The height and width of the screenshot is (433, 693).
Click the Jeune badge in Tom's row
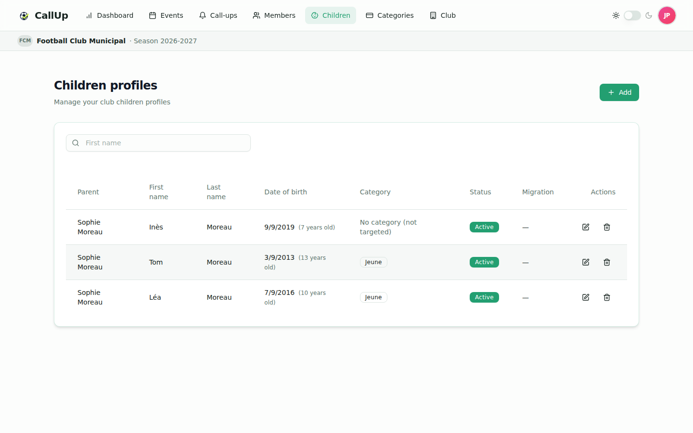373,262
